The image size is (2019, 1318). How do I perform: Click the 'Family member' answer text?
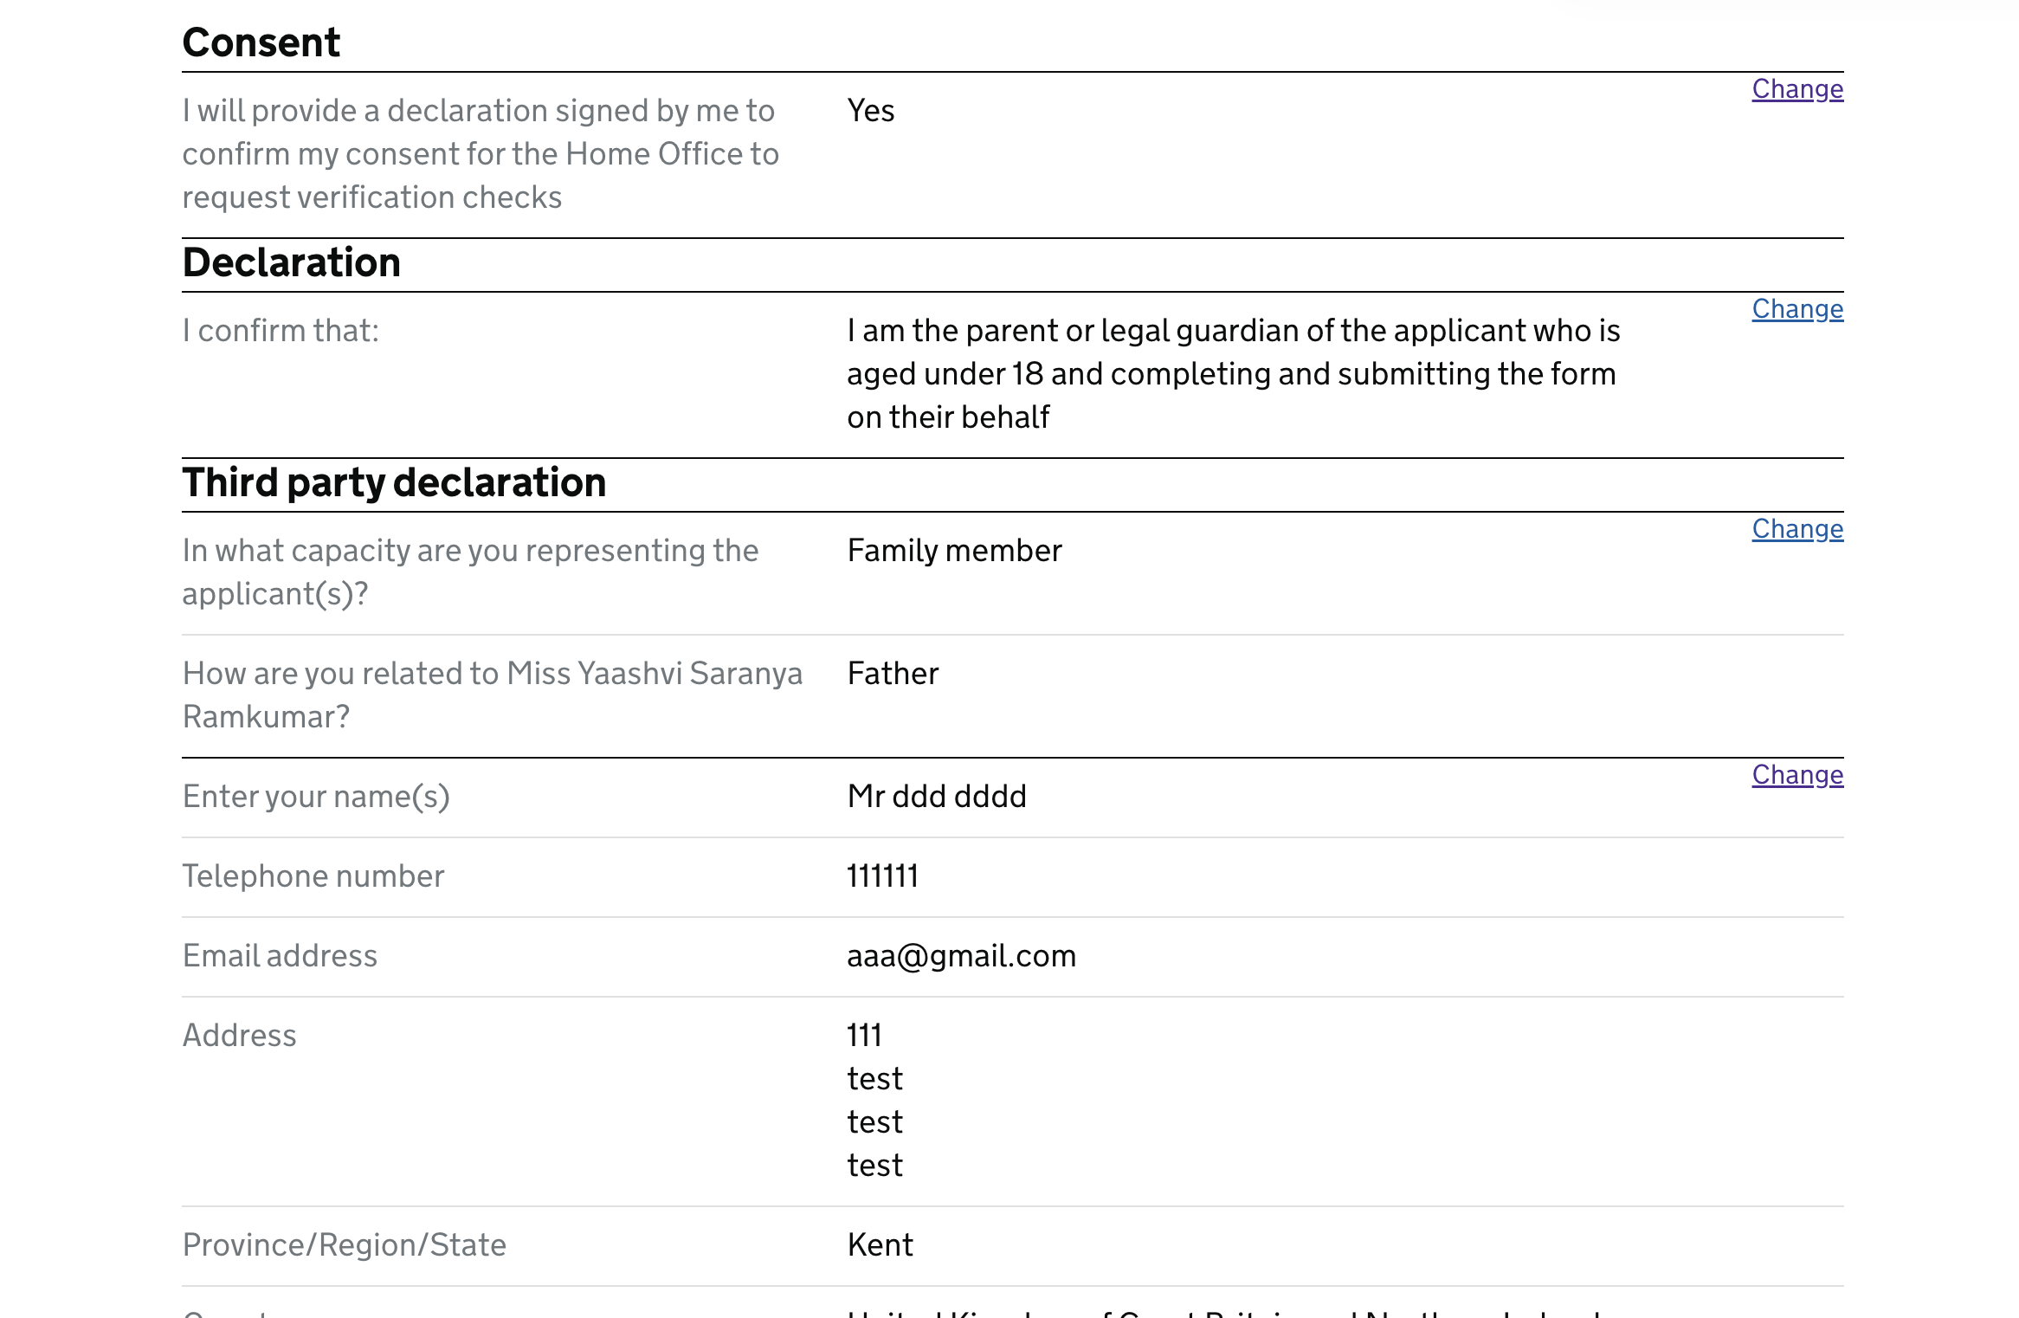click(x=954, y=551)
